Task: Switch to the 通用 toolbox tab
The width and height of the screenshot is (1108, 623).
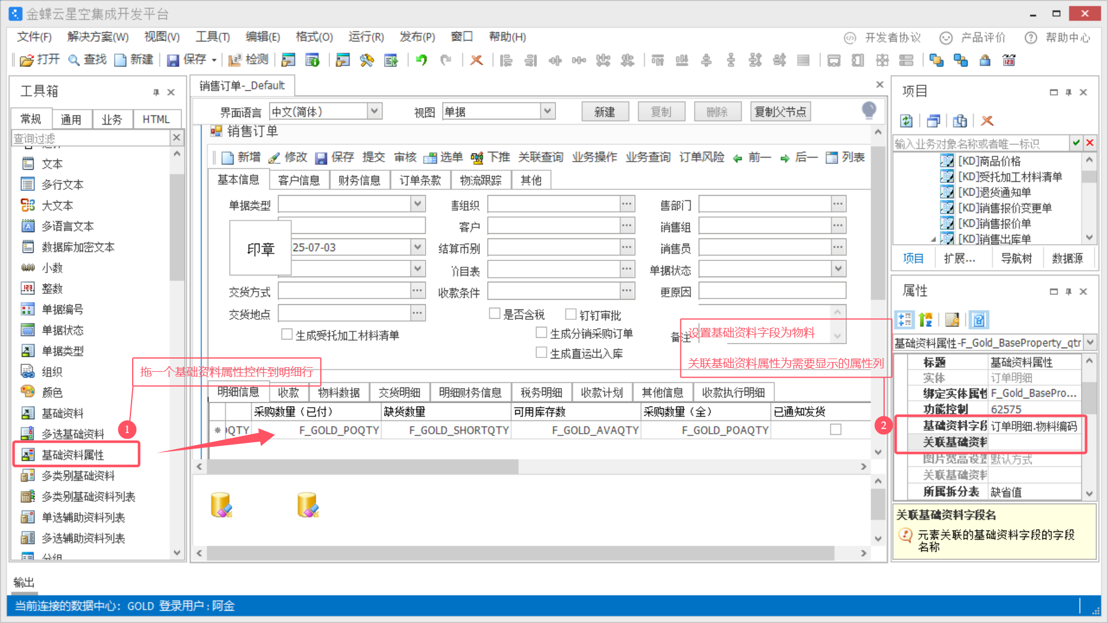Action: point(71,120)
